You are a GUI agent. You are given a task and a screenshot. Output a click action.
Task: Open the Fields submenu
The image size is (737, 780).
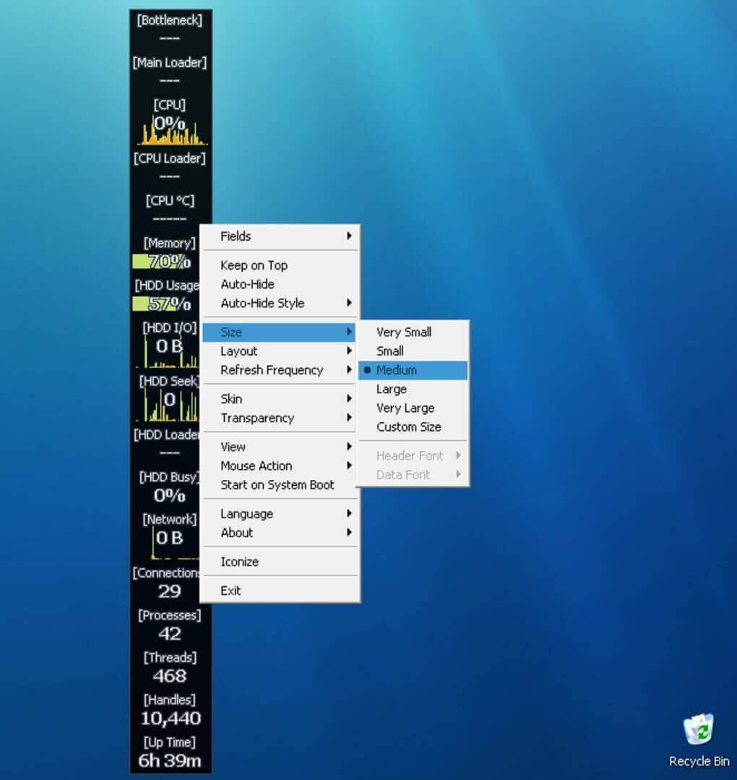tap(235, 236)
